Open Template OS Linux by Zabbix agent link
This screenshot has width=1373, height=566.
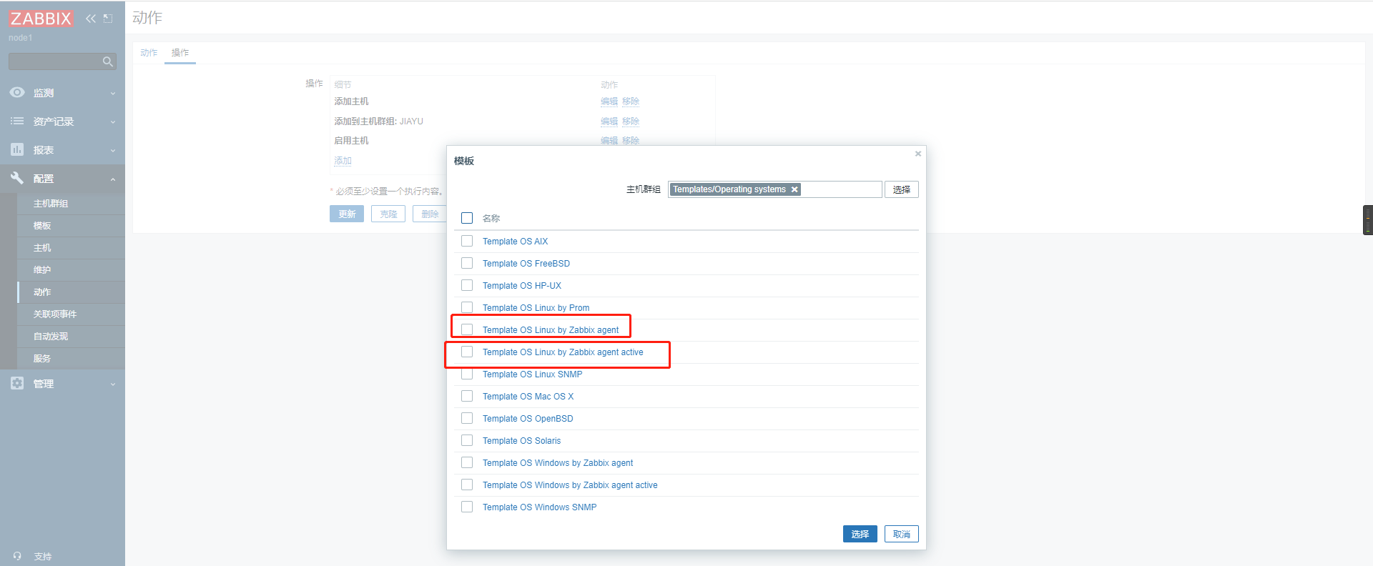pos(551,330)
